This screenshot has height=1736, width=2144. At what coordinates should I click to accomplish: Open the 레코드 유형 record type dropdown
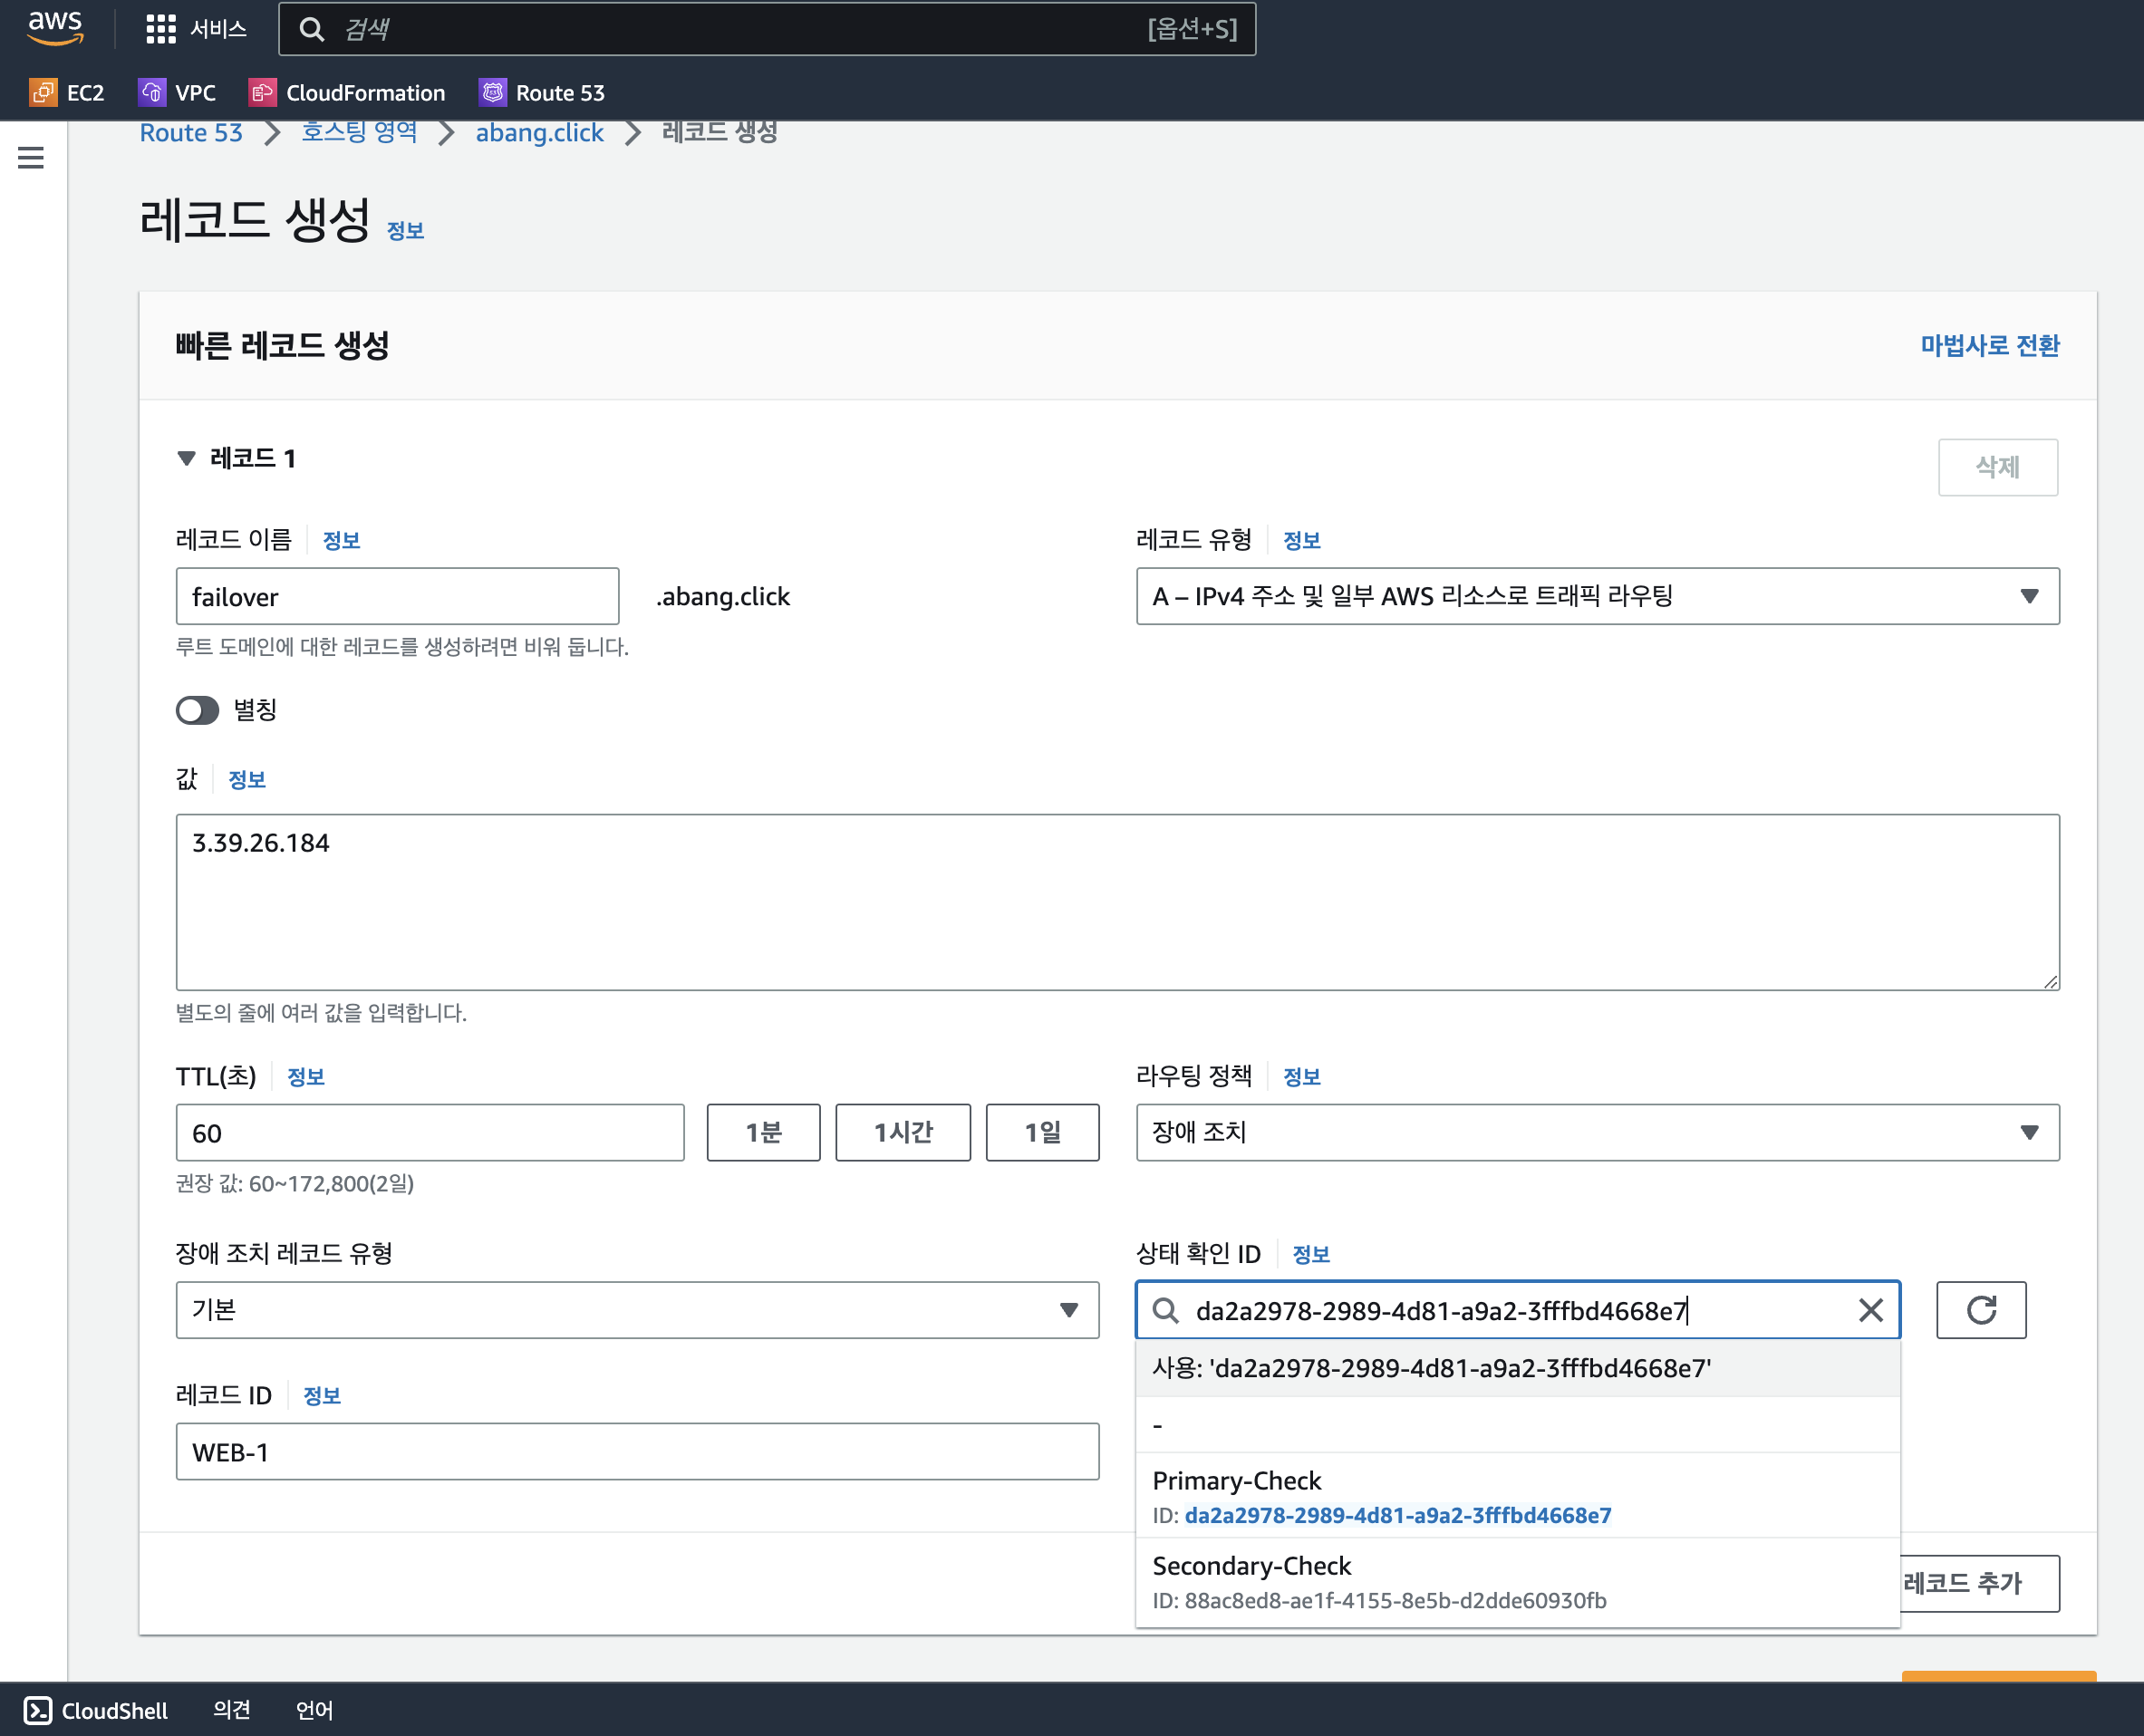coord(1597,596)
